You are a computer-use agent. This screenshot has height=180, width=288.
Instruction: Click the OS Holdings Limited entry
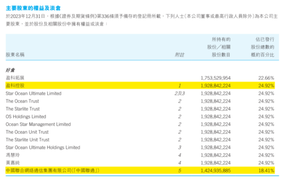(26, 117)
